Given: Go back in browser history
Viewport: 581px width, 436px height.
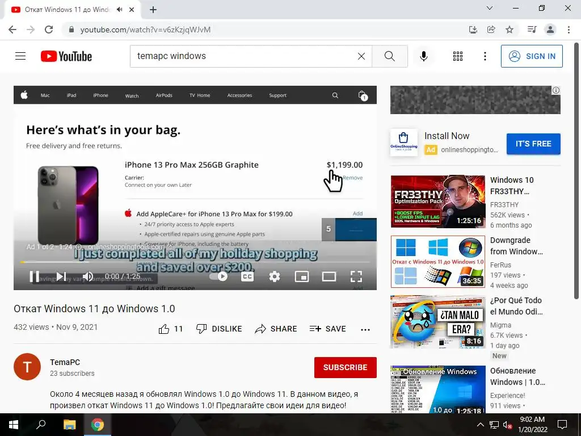Looking at the screenshot, I should [12, 30].
